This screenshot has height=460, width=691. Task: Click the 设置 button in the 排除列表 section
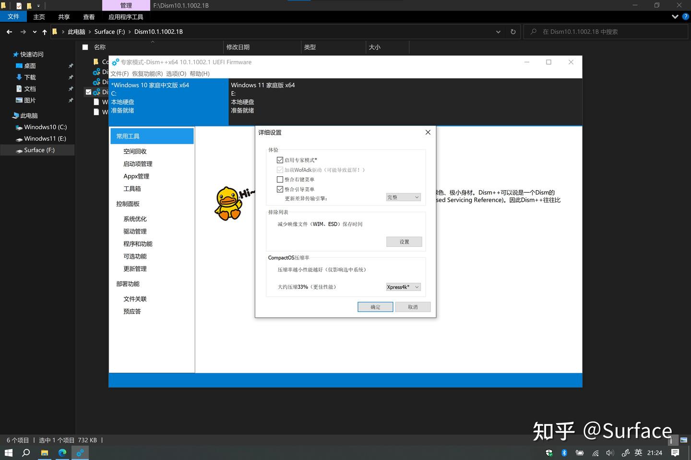point(404,241)
